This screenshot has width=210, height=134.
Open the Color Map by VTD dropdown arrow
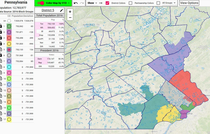[x=69, y=3]
